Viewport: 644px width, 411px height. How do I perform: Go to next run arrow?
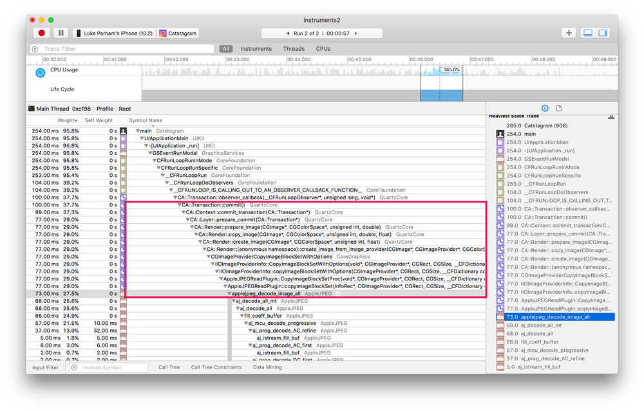355,33
